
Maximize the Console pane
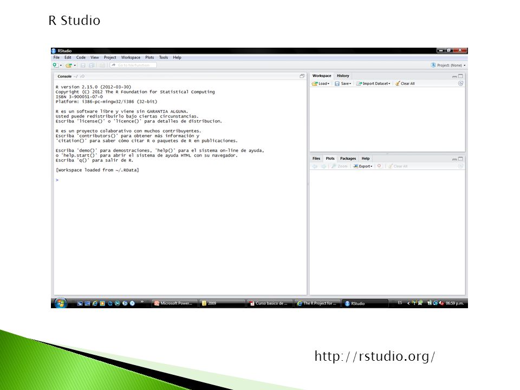(x=302, y=76)
